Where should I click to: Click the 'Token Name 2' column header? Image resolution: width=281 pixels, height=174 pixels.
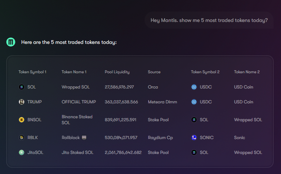247,72
